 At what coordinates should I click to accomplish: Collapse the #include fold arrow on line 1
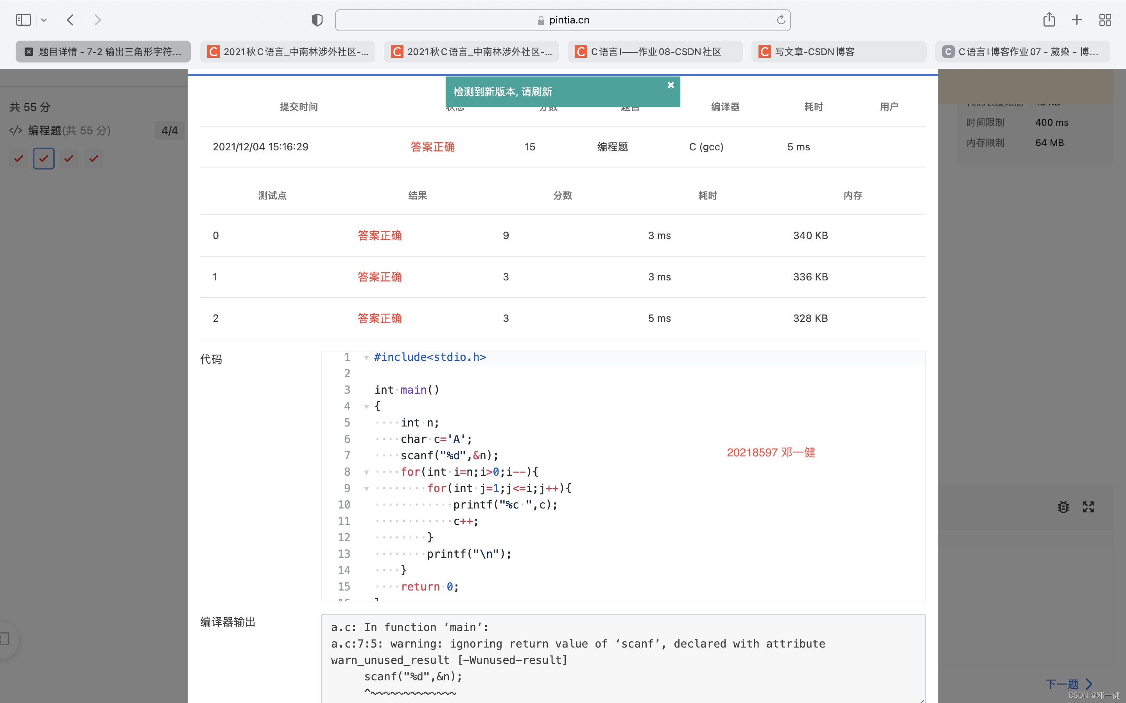[367, 357]
